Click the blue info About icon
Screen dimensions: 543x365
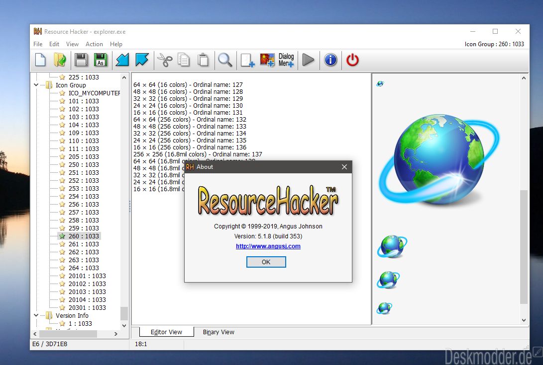pos(330,60)
